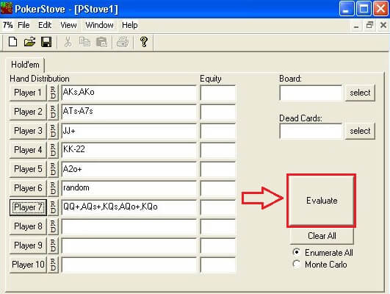The height and width of the screenshot is (294, 390).
Task: Click the Paste clipboard icon
Action: [x=101, y=42]
